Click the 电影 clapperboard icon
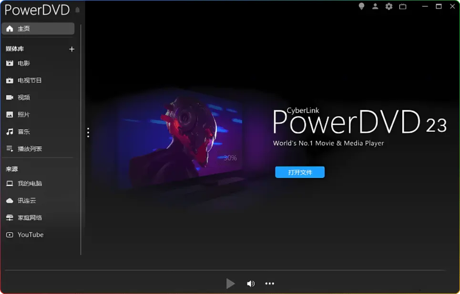The height and width of the screenshot is (294, 460). coord(10,63)
